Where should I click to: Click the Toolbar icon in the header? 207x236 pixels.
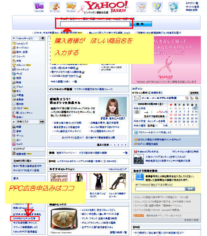coord(141,7)
